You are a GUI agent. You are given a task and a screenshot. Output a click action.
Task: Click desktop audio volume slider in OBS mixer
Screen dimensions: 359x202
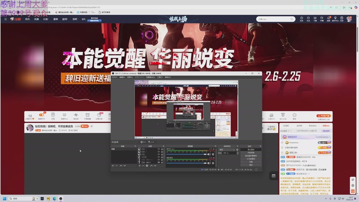pyautogui.click(x=187, y=163)
